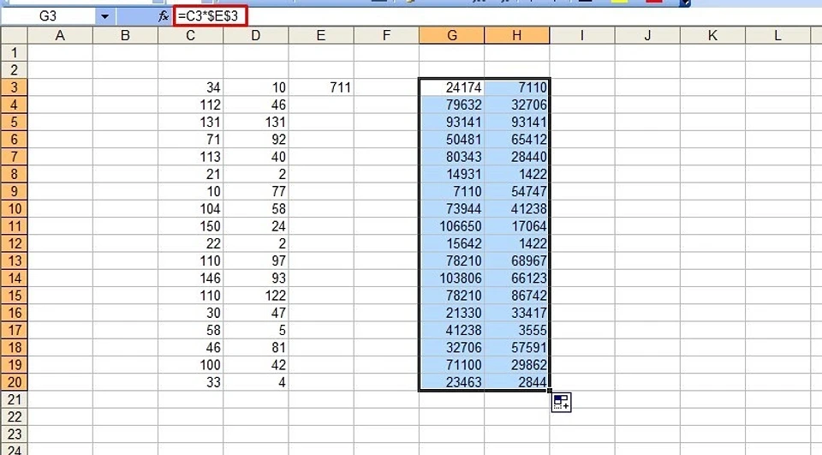822x455 pixels.
Task: Click the row 3 header
Action: [x=14, y=87]
